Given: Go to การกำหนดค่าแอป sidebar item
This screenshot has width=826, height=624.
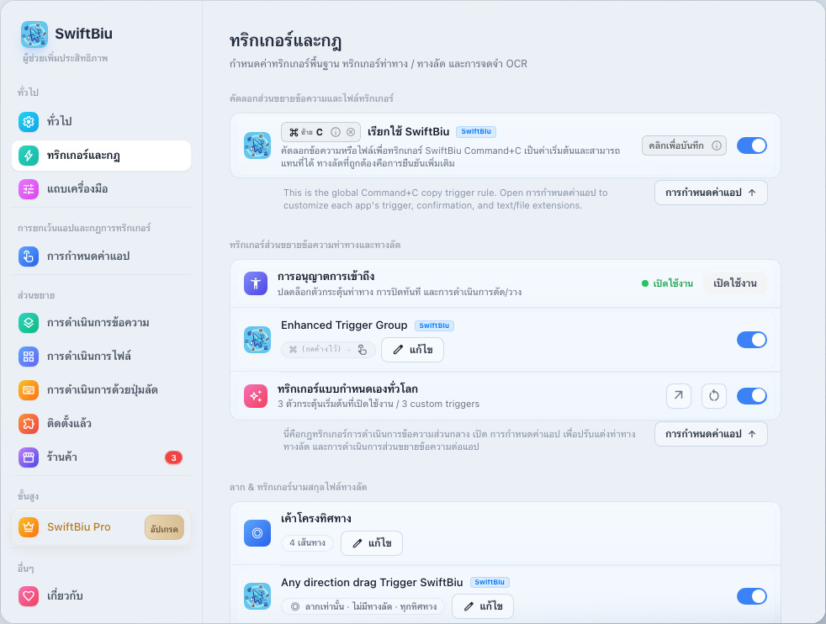Looking at the screenshot, I should (x=101, y=256).
